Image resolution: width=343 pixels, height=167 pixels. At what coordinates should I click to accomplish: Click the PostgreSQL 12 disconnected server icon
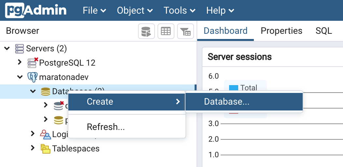[x=33, y=62]
